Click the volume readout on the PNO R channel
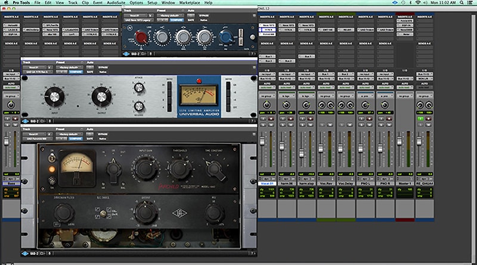477x265 pixels. pyautogui.click(x=385, y=174)
